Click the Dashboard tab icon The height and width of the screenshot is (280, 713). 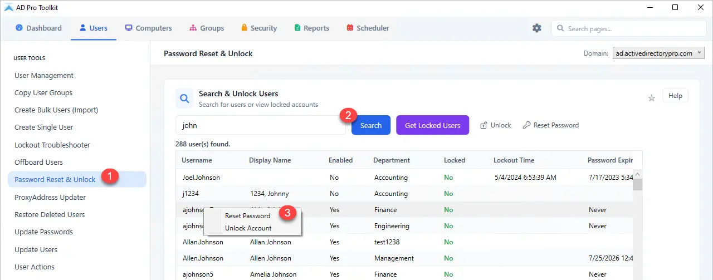pos(19,28)
